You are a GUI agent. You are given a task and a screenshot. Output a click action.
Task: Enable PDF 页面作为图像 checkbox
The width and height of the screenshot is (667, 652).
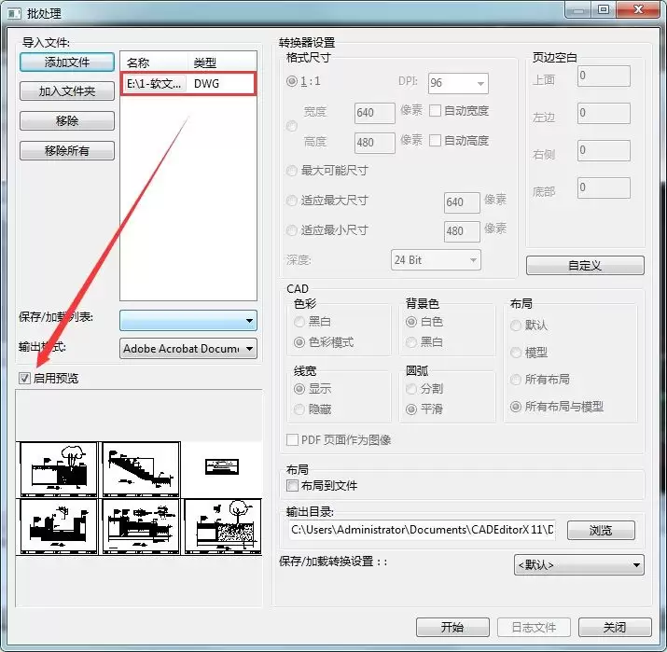292,439
